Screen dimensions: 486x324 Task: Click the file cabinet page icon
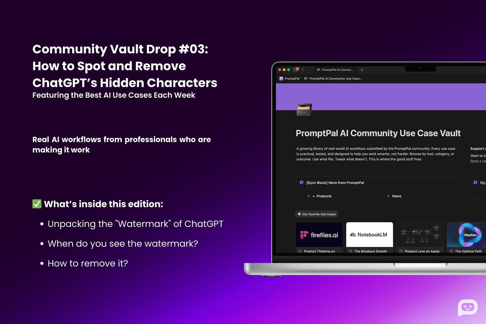(x=304, y=109)
